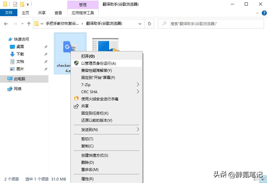
Task: Open 网络 in the sidebar
Action: click(x=17, y=89)
